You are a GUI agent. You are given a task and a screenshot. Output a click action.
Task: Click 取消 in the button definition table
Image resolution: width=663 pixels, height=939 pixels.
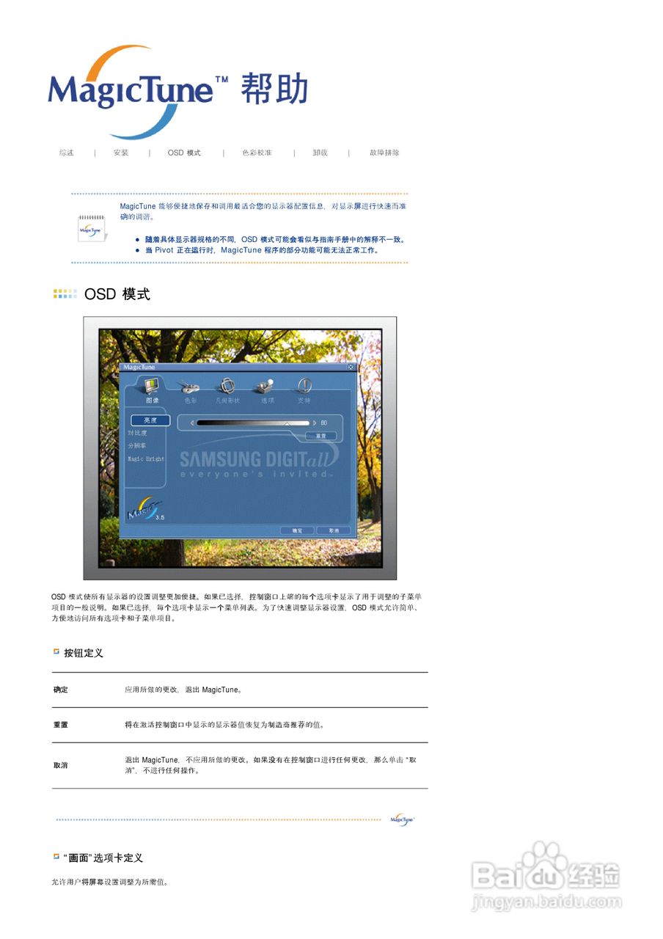tap(60, 765)
